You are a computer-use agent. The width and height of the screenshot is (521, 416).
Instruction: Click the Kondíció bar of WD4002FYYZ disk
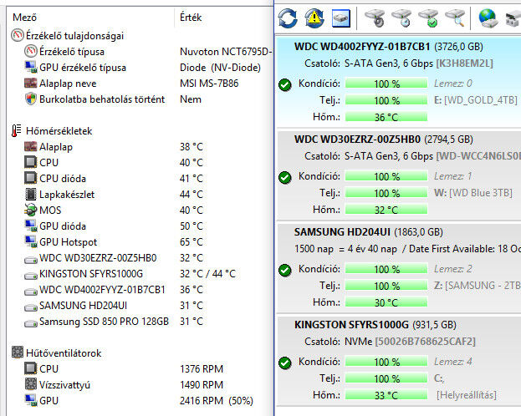pos(386,84)
